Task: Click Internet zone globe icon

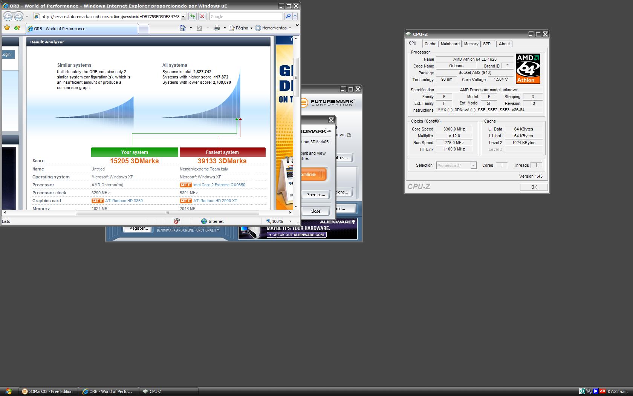Action: pyautogui.click(x=204, y=221)
